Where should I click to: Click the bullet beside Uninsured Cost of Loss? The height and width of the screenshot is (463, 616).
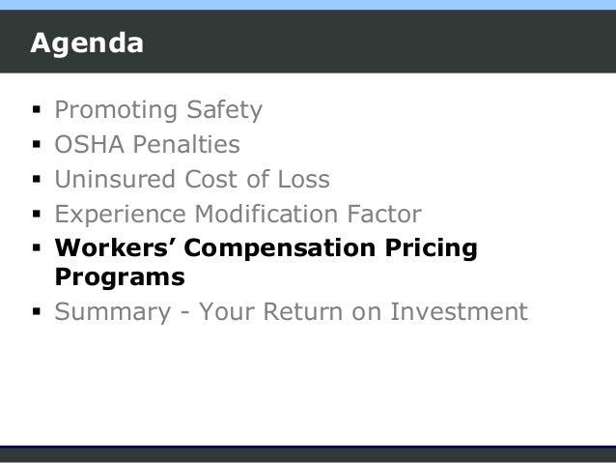pos(37,180)
